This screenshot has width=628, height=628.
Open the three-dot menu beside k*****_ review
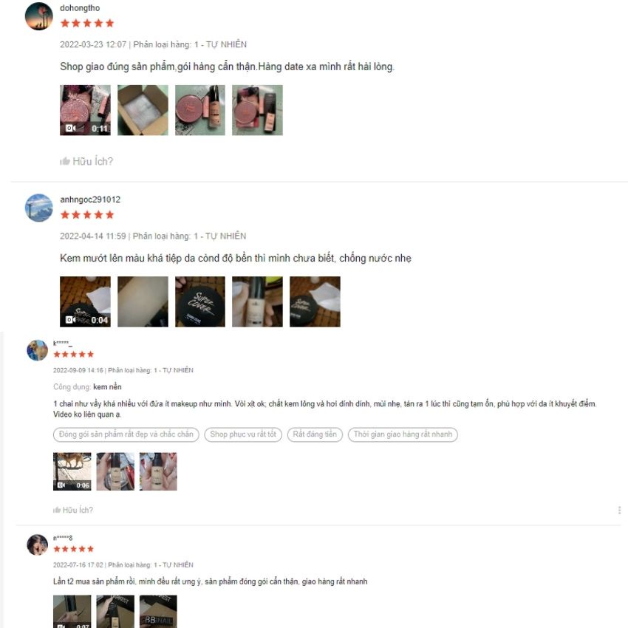pyautogui.click(x=619, y=510)
